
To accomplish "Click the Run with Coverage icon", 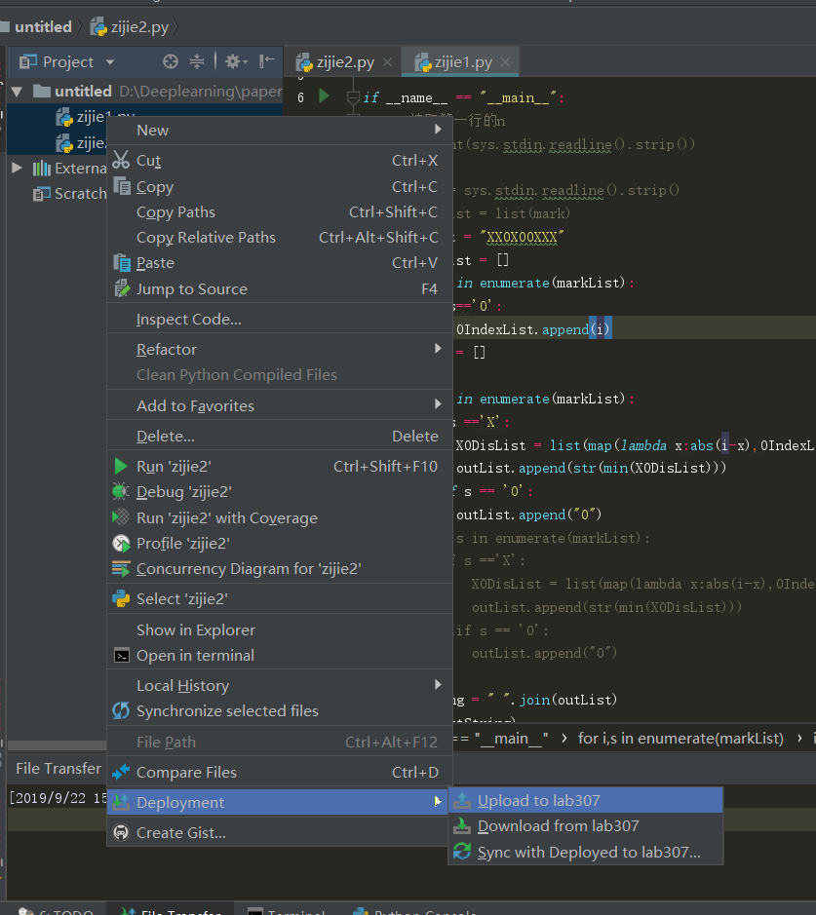I will pos(121,517).
